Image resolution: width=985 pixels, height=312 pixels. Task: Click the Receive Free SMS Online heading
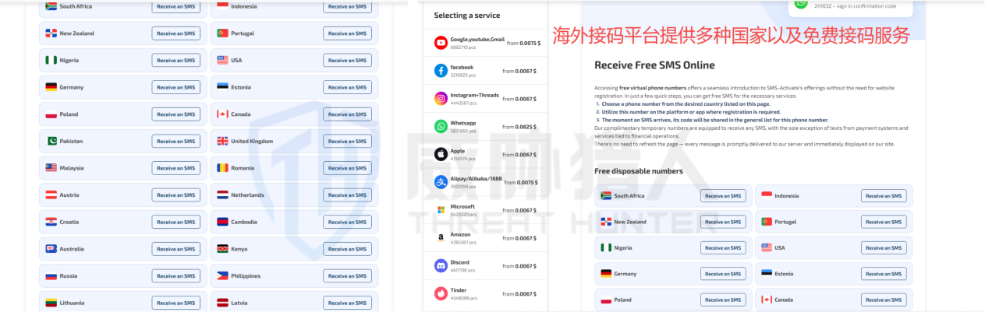pyautogui.click(x=654, y=65)
